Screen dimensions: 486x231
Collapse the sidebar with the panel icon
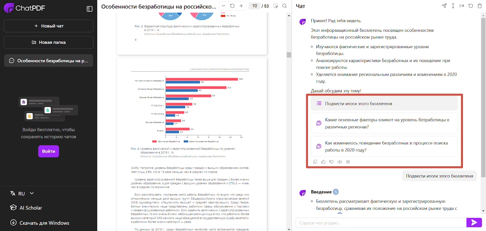[90, 9]
